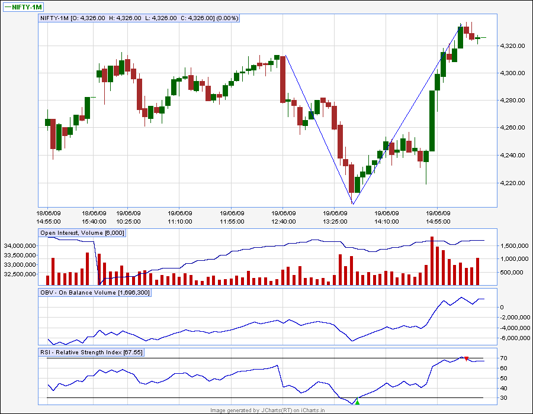Viewport: 533px width, 414px height.
Task: Click the 4,260.00 price axis label
Action: point(512,128)
